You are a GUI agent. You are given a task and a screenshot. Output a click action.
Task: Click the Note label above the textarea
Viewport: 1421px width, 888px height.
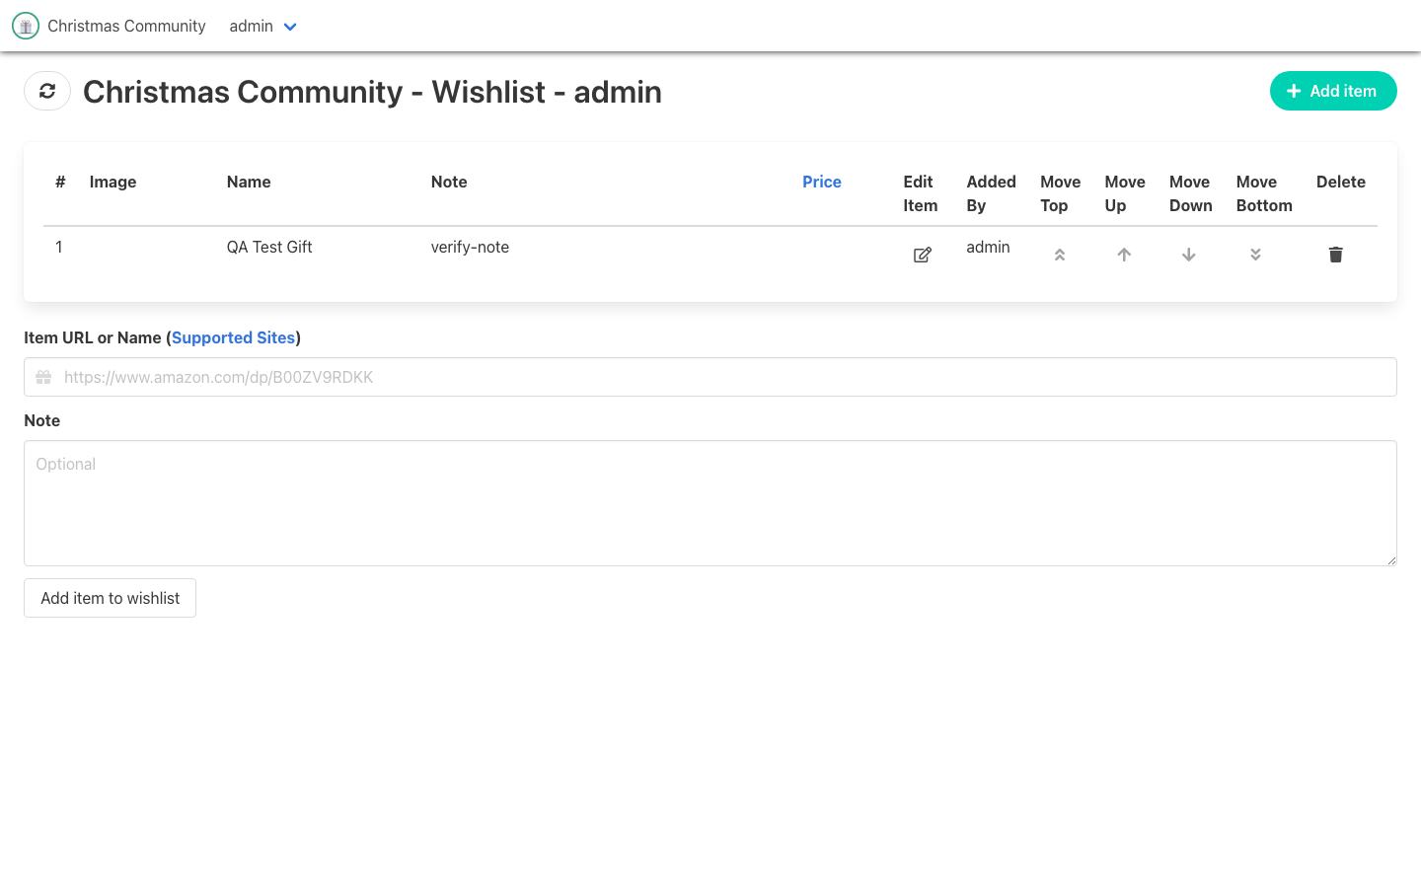[41, 420]
